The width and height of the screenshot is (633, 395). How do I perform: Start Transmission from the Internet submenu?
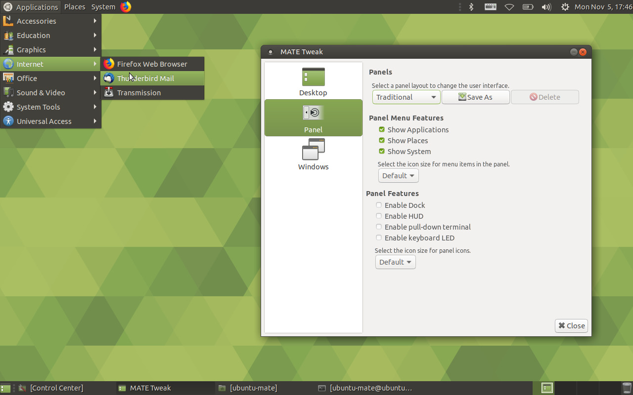[138, 92]
